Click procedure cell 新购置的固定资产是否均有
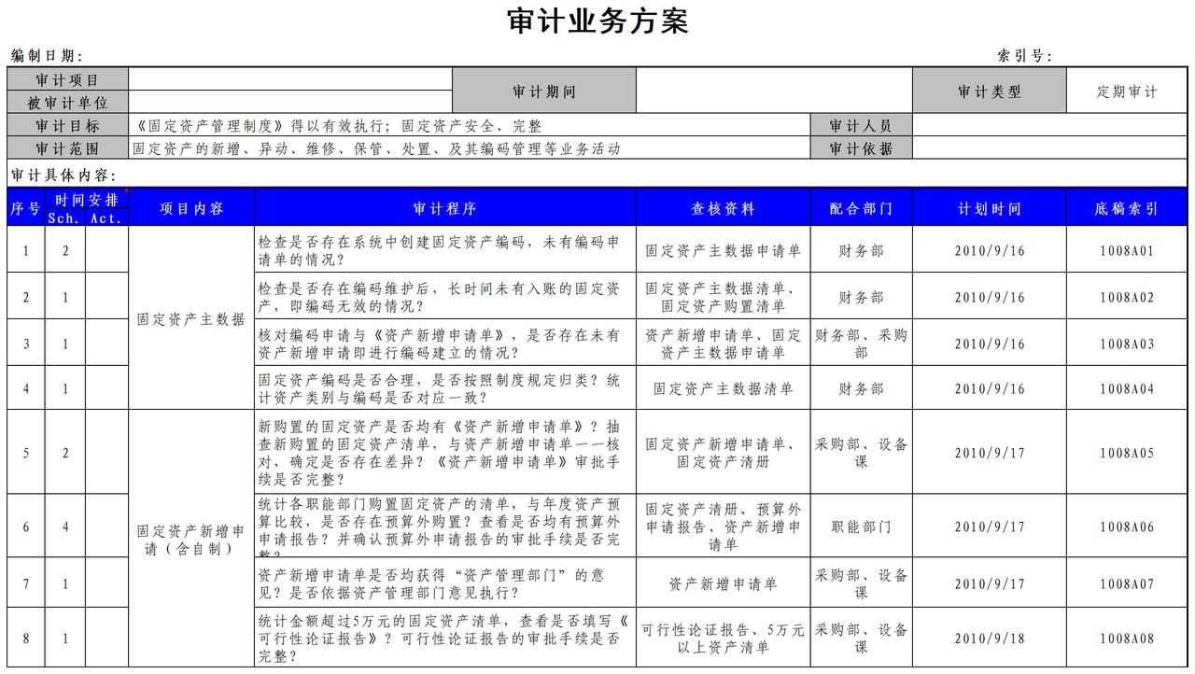1195x674 pixels. (445, 452)
